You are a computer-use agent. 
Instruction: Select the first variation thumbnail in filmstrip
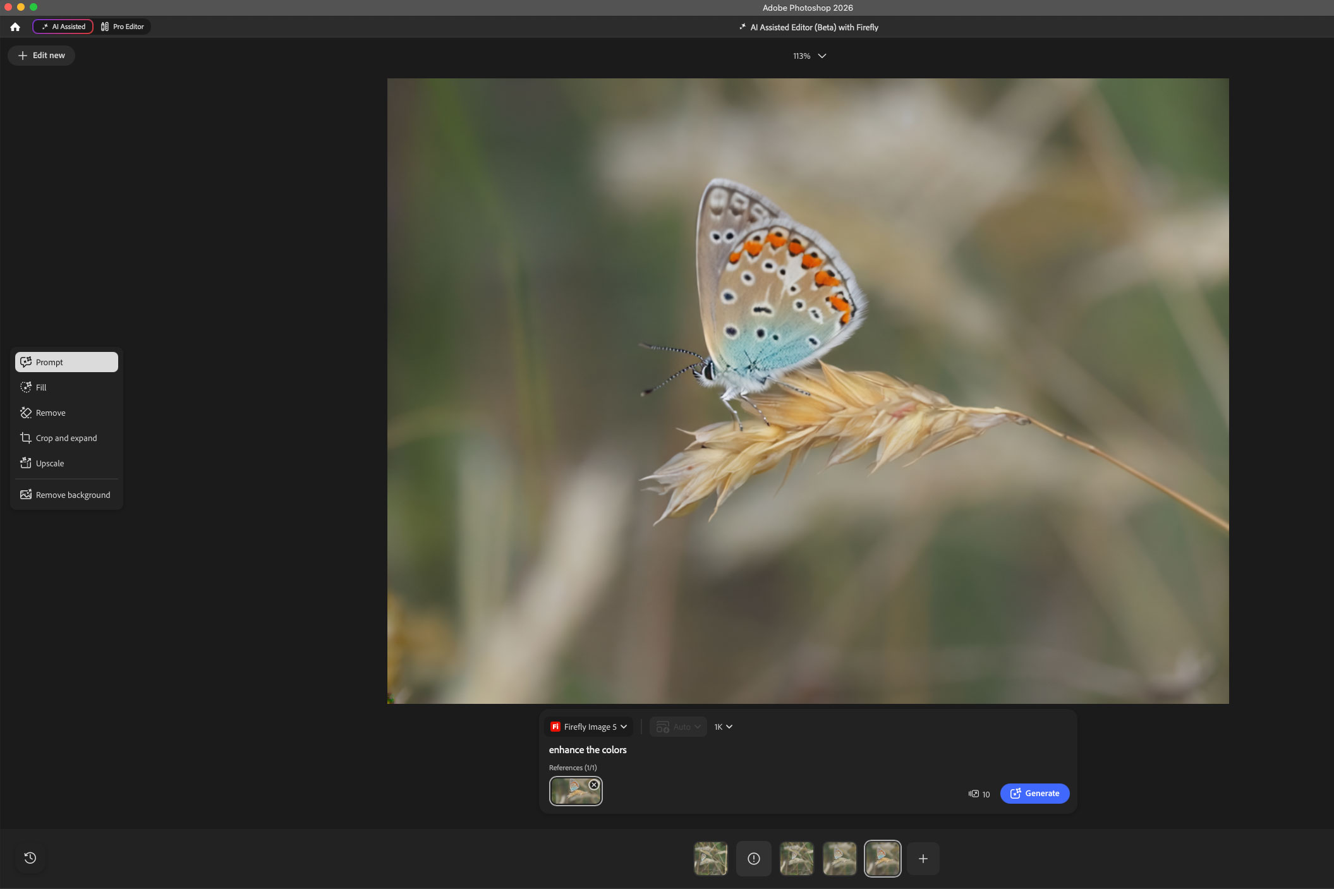(x=711, y=859)
